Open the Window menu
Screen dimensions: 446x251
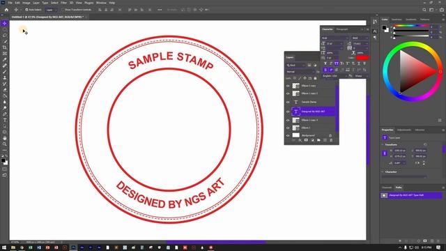click(101, 3)
